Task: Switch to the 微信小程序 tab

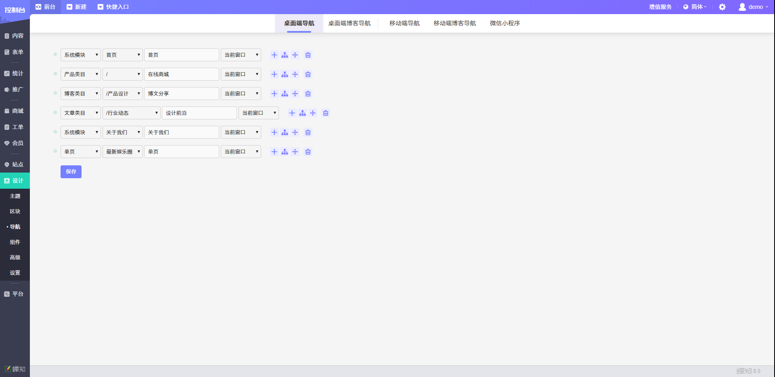Action: [x=505, y=23]
